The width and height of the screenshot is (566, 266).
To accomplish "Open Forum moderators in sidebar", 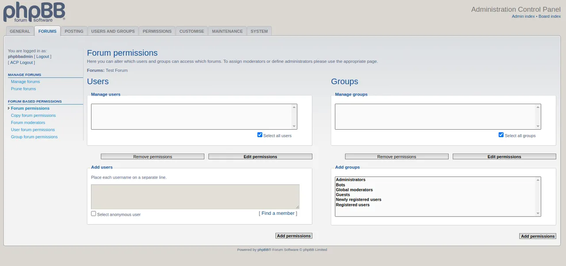I will 28,123.
